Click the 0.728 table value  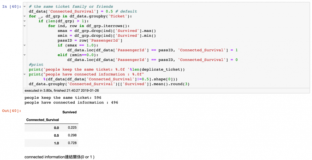72,143
